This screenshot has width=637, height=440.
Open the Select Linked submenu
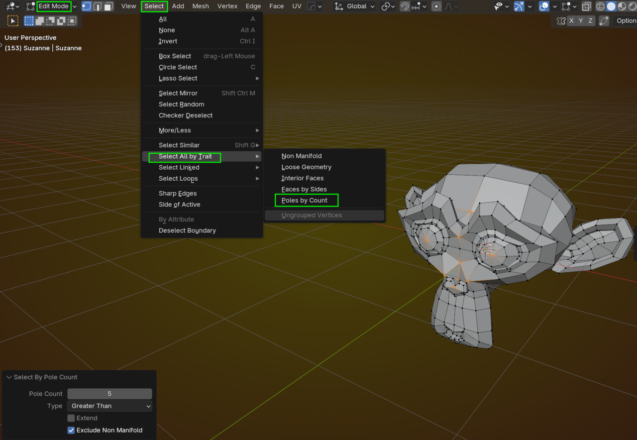tap(202, 168)
